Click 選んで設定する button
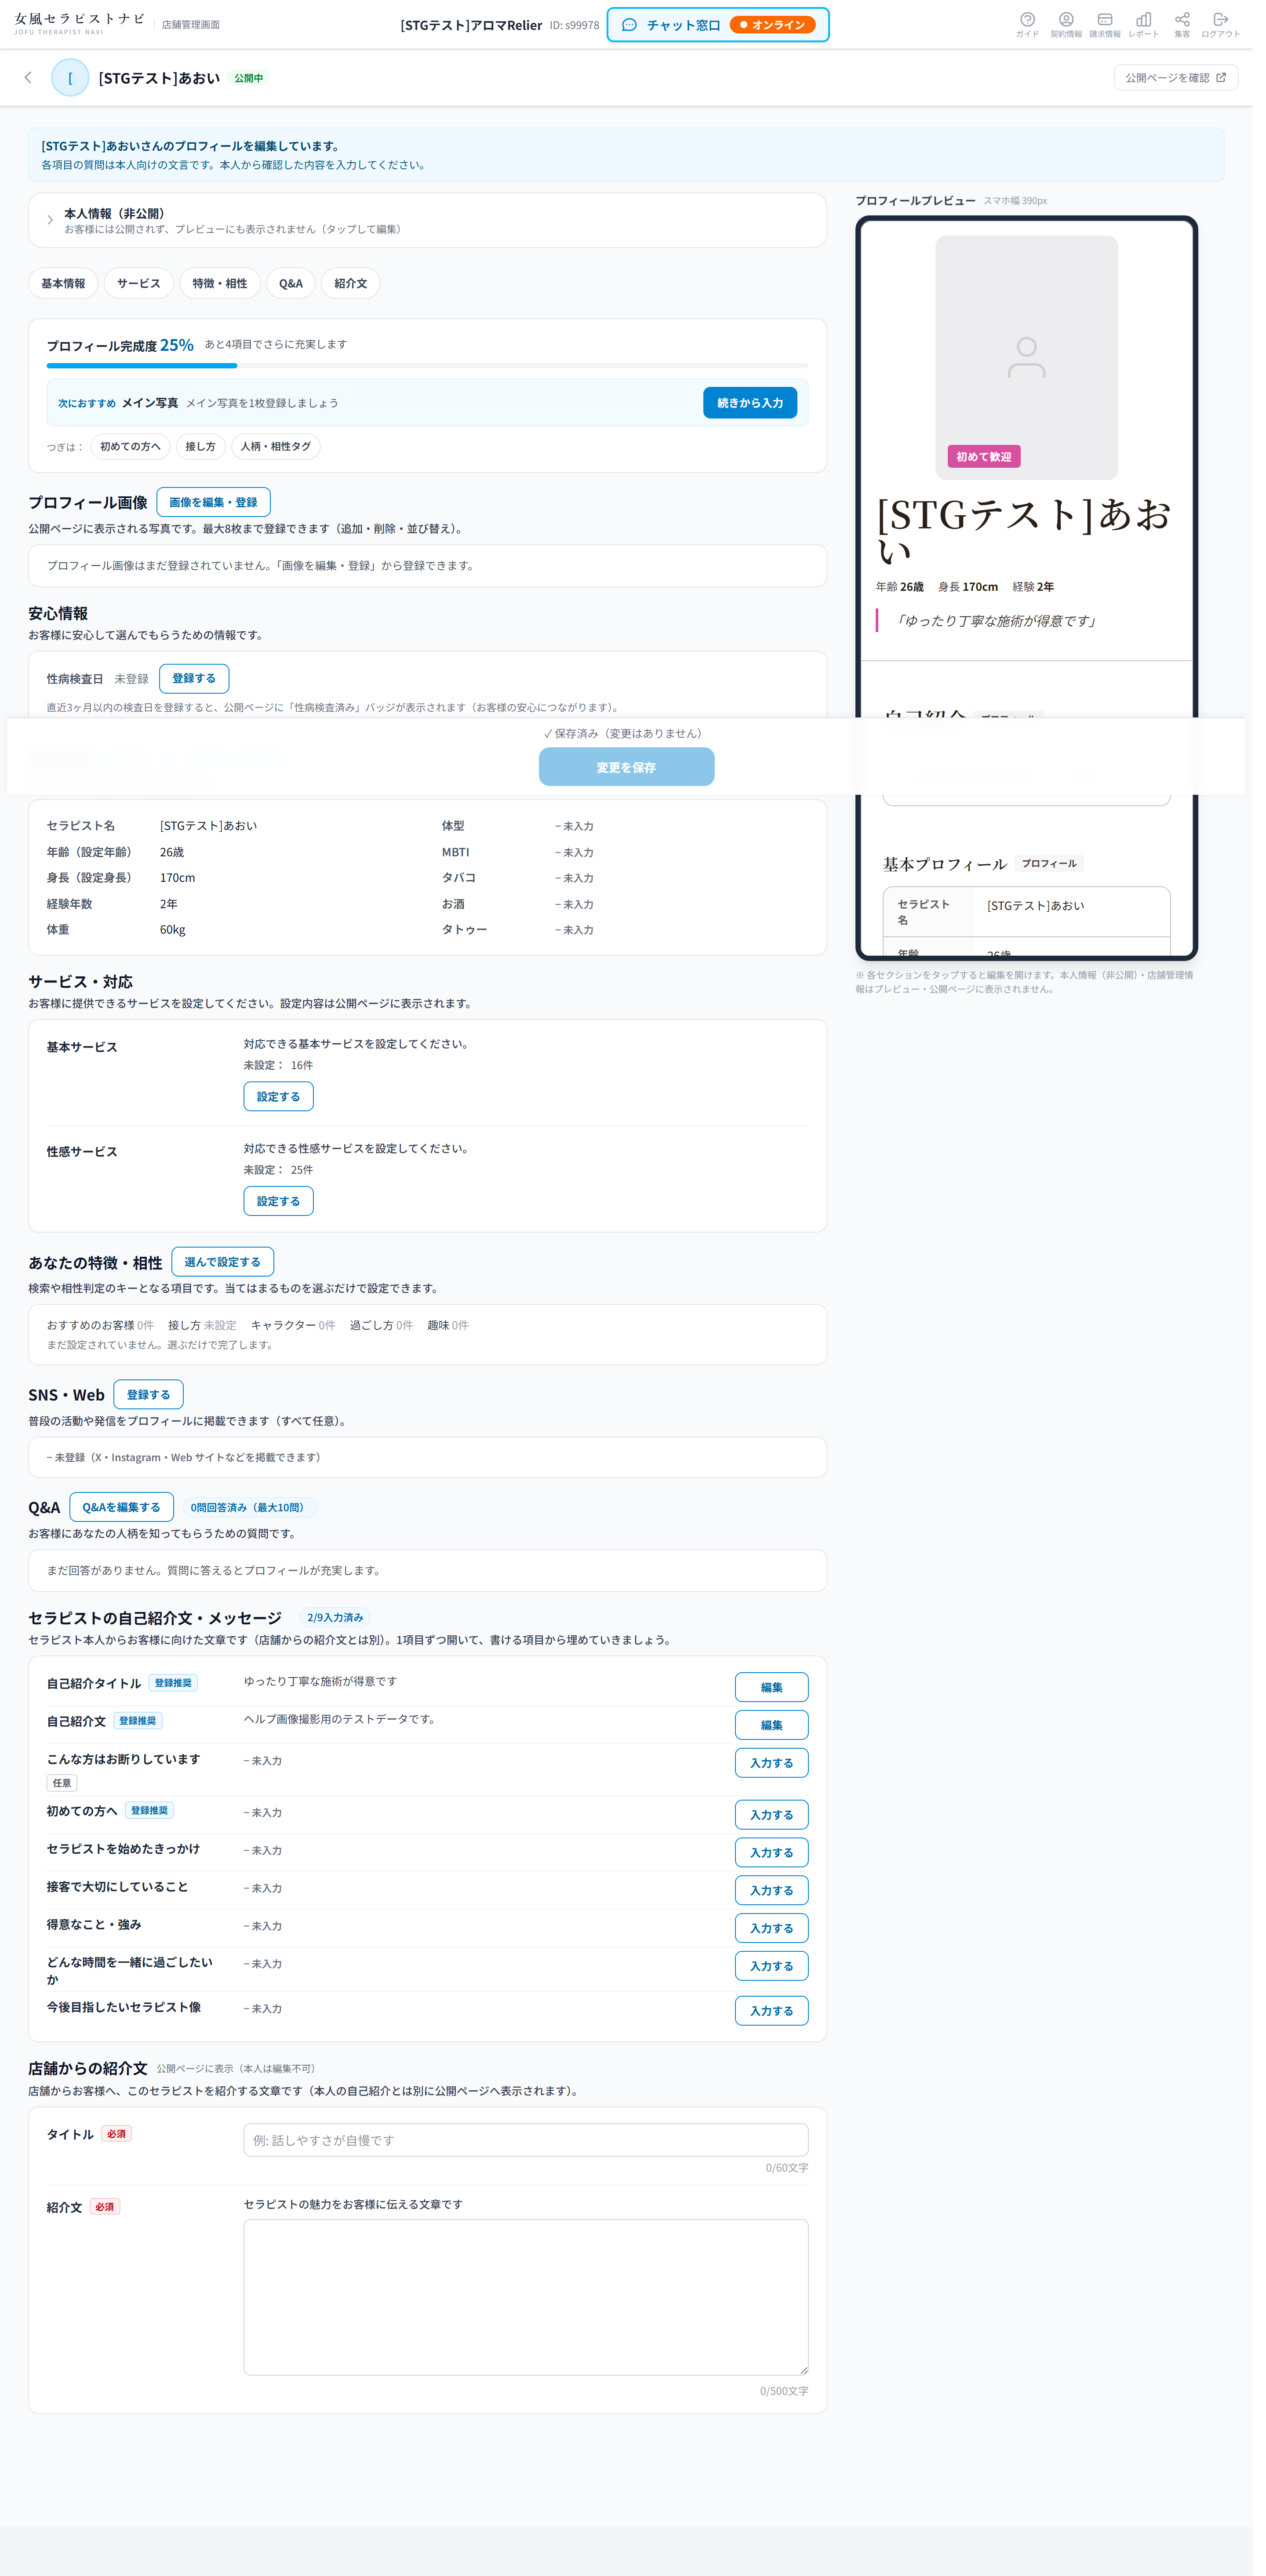Screen dimensions: 1266x2576 click(x=222, y=1262)
